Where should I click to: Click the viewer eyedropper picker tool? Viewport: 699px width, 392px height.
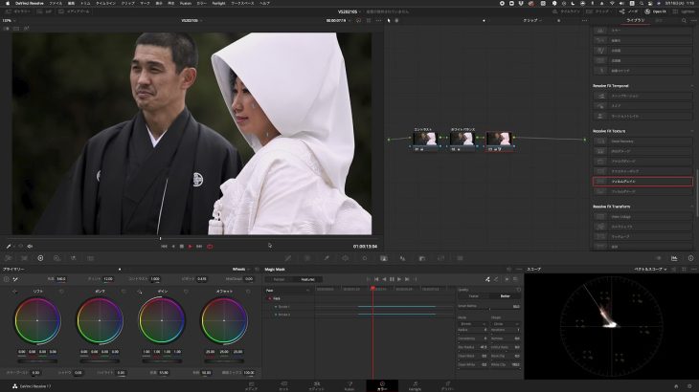[x=9, y=246]
